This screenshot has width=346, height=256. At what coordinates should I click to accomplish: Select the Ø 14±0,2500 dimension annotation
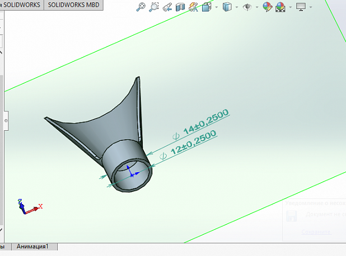point(205,123)
